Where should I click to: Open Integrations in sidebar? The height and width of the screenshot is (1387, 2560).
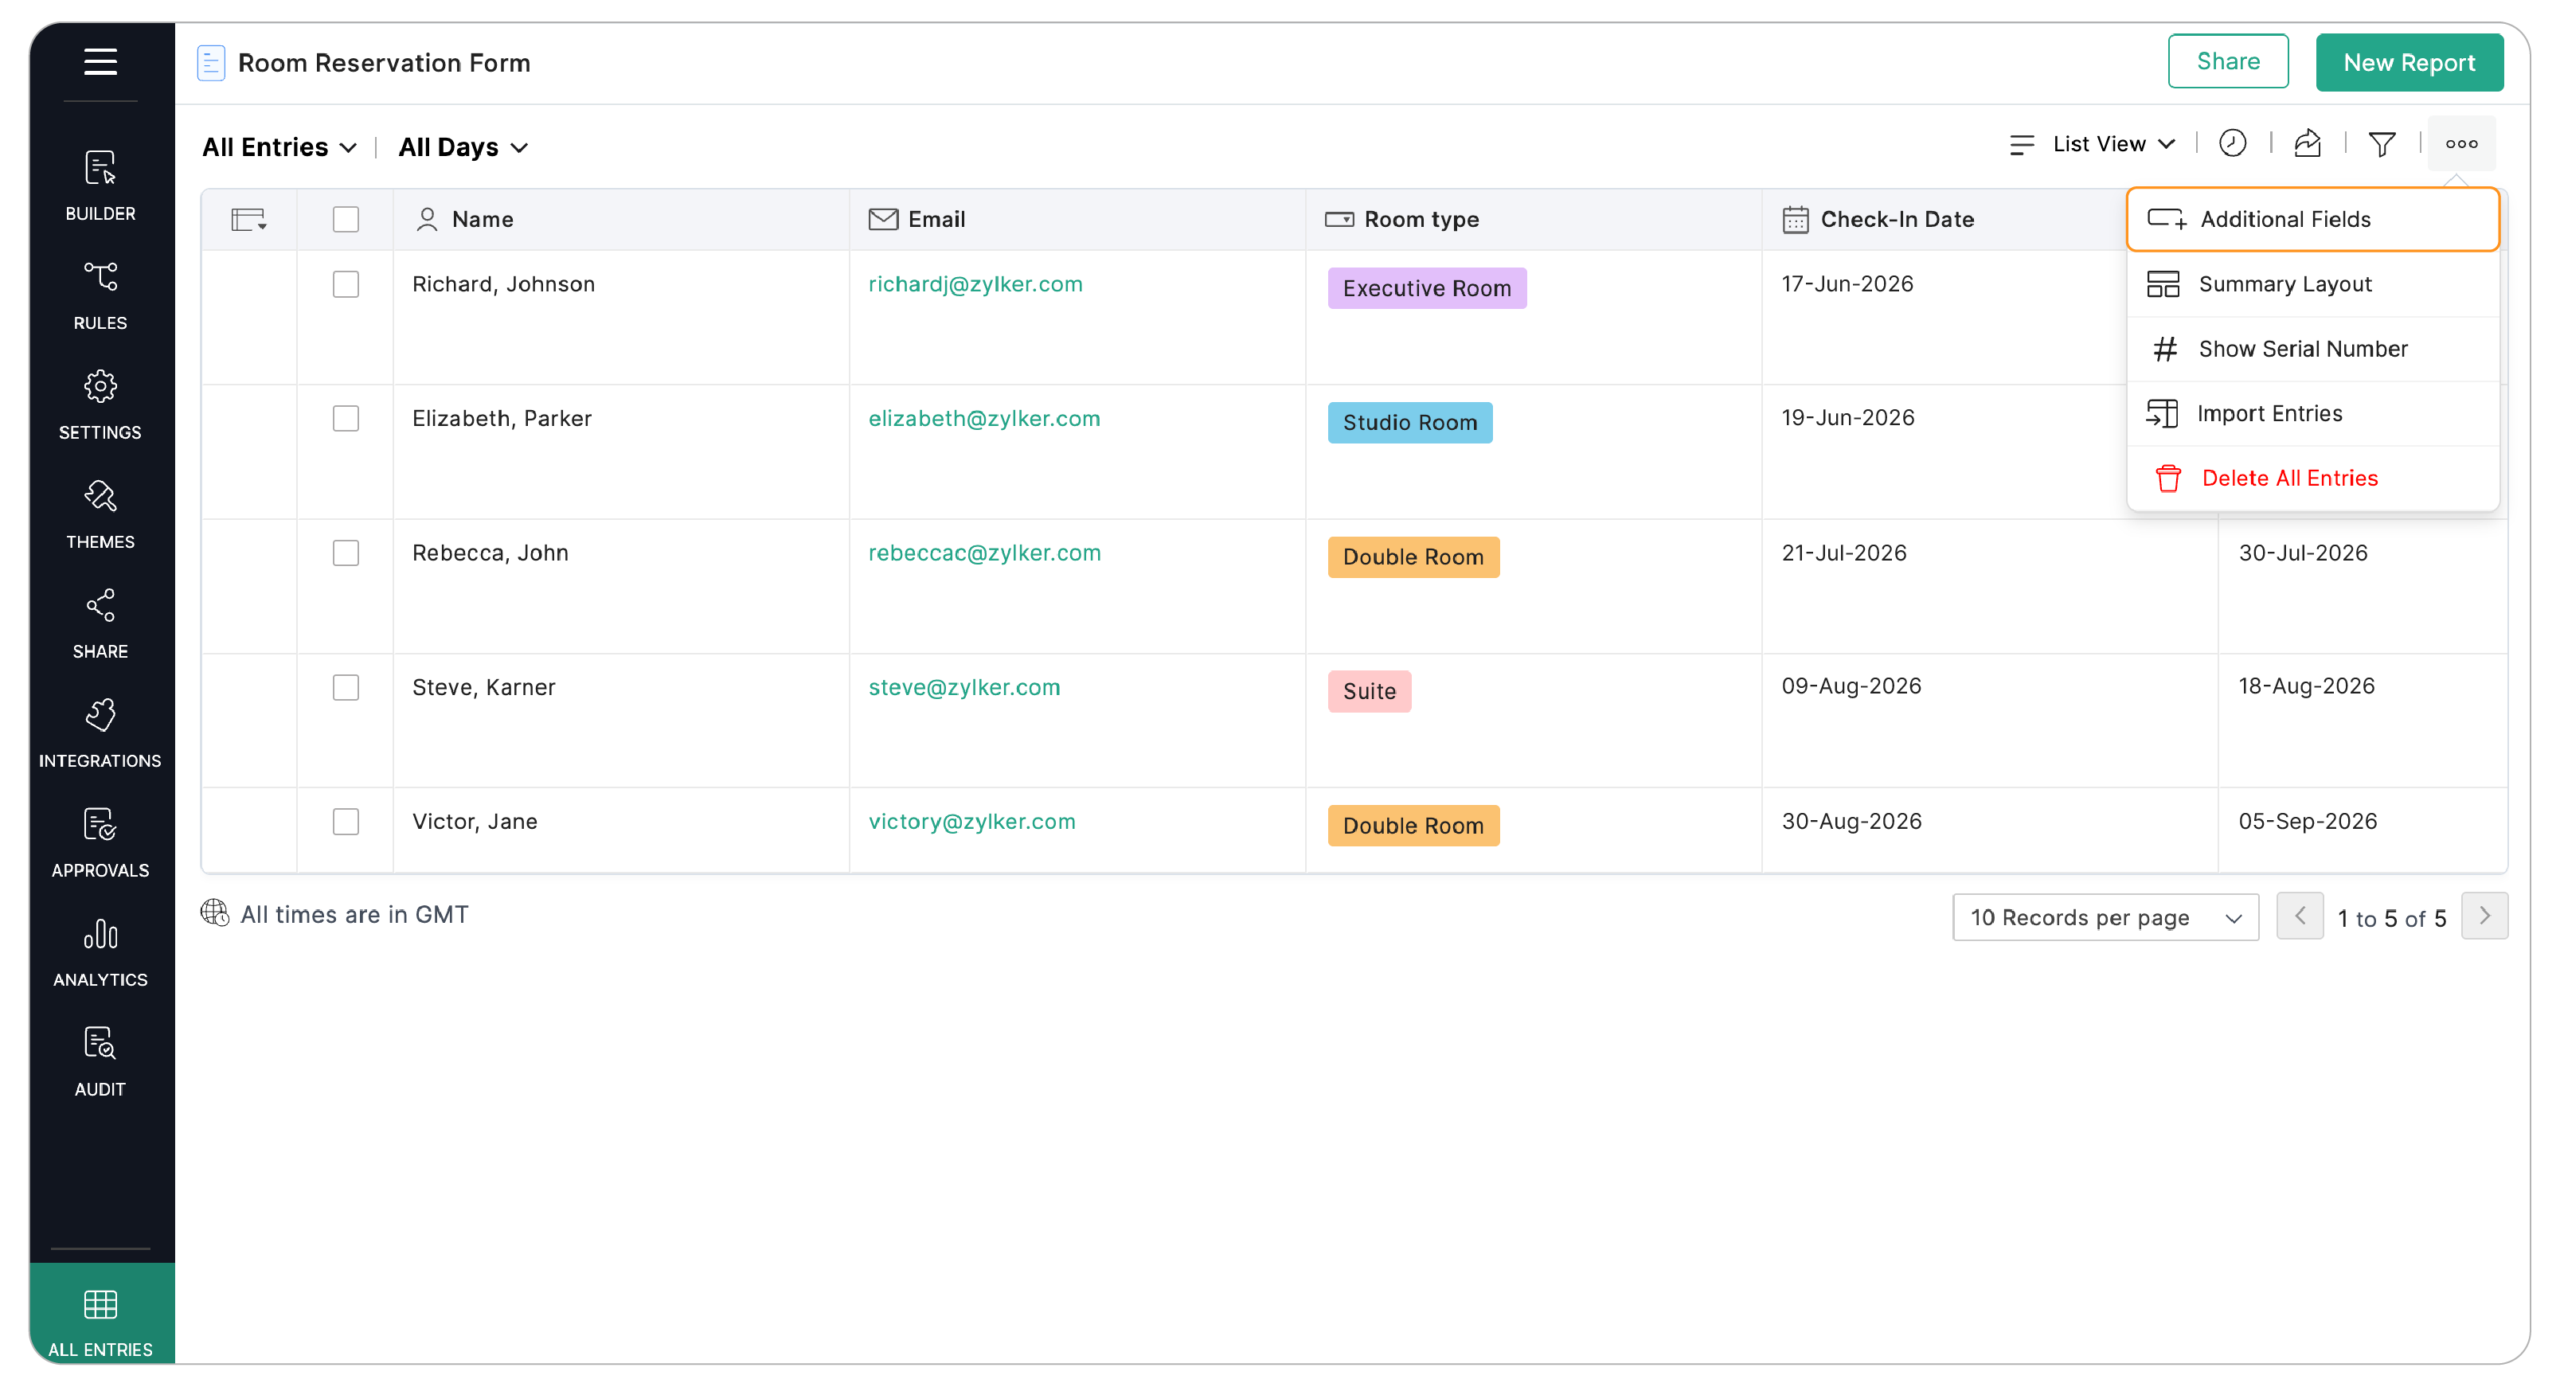point(100,733)
